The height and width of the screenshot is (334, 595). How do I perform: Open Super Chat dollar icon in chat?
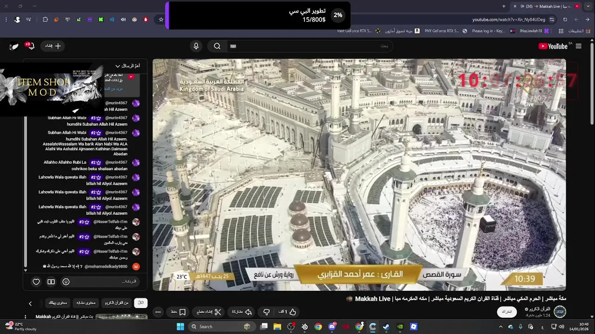coord(51,282)
